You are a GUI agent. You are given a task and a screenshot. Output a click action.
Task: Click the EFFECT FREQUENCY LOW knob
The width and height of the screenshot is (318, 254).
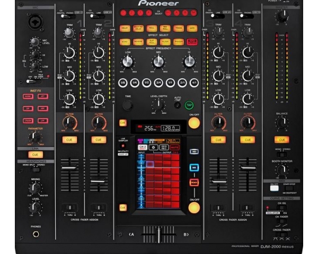128,61
